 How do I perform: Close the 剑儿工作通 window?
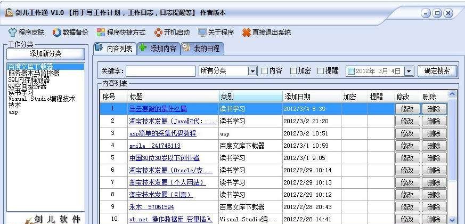click(448, 13)
